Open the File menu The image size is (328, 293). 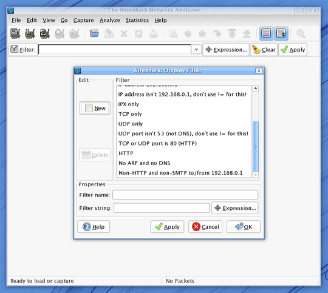click(x=16, y=20)
